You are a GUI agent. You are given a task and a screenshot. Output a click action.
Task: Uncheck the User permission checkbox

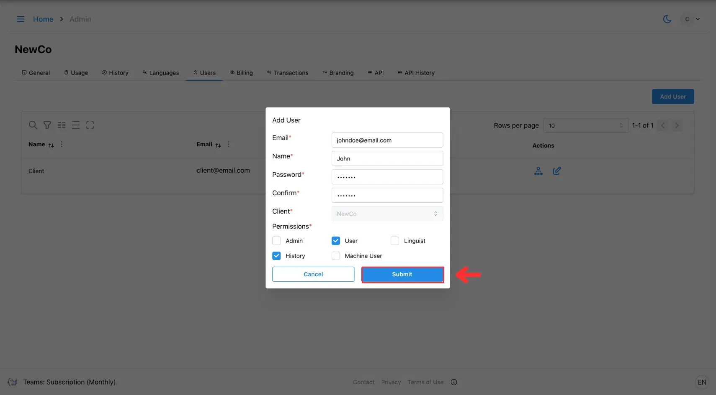pyautogui.click(x=336, y=241)
